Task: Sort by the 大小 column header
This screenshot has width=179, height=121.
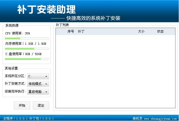Action: coord(141,31)
